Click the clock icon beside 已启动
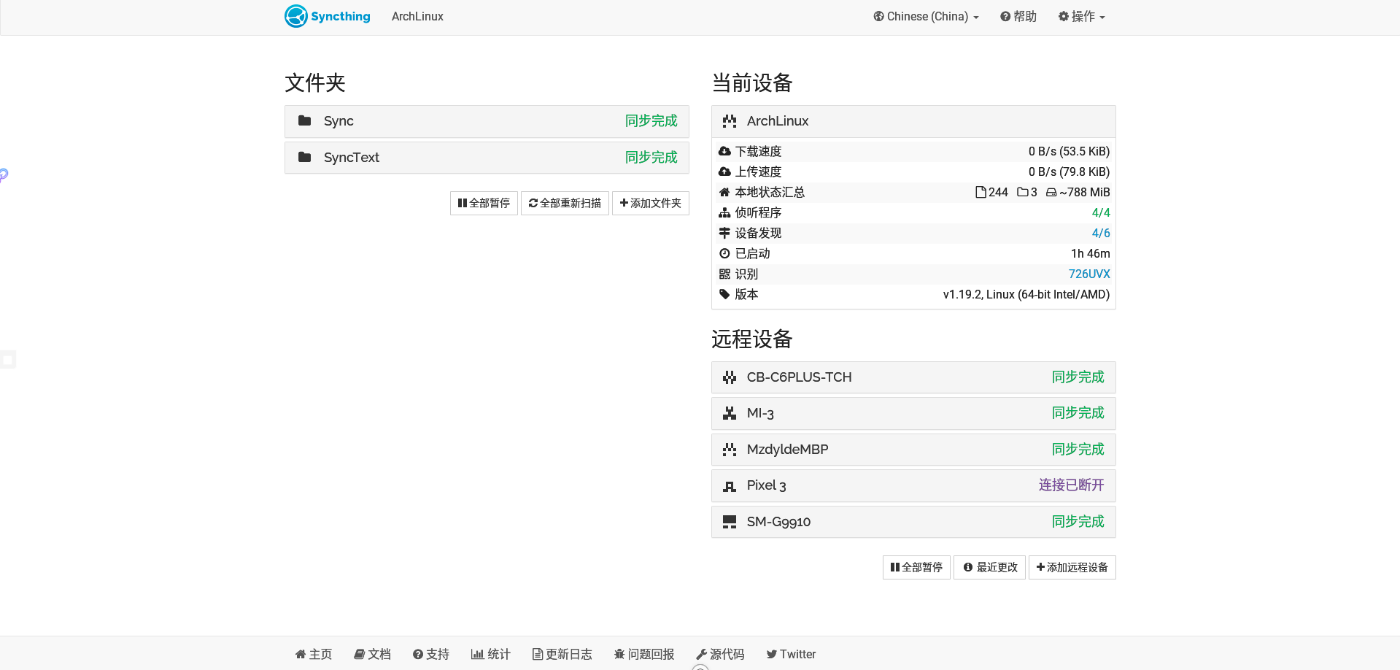 (724, 253)
